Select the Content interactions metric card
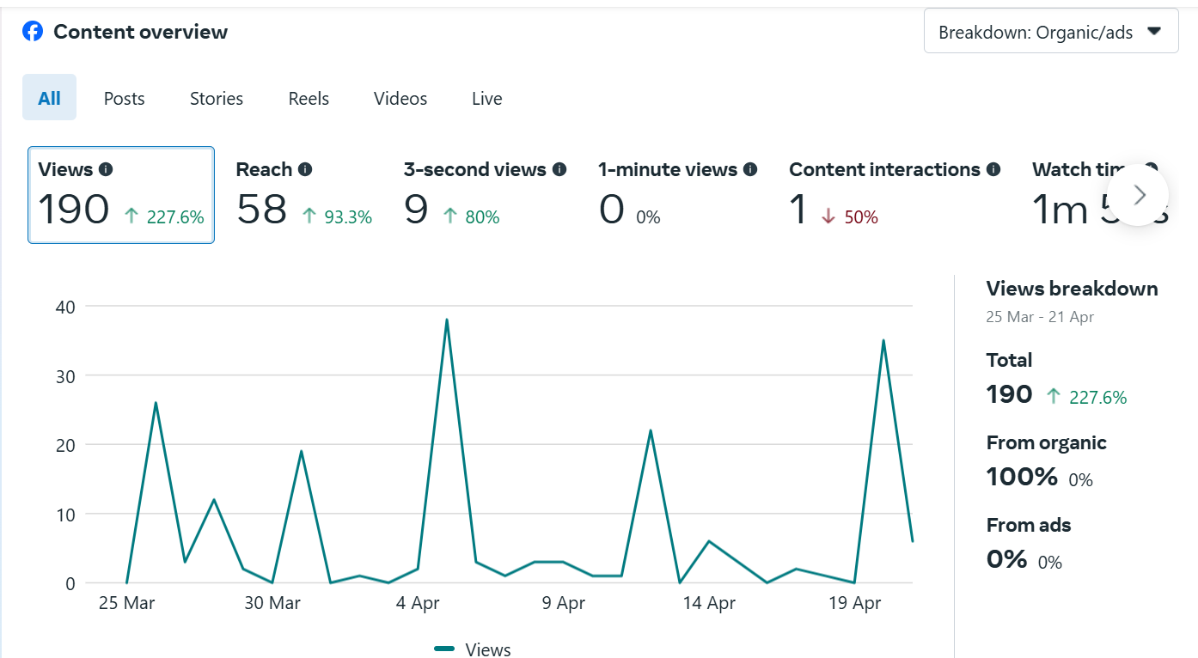Viewport: 1198px width, 658px height. [x=894, y=195]
